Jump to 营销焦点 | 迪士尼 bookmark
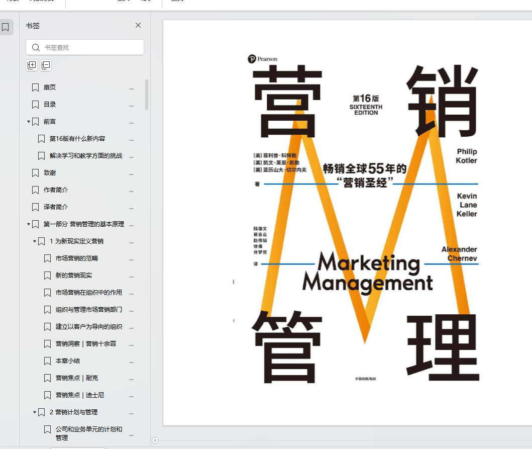The height and width of the screenshot is (449, 532). (80, 395)
